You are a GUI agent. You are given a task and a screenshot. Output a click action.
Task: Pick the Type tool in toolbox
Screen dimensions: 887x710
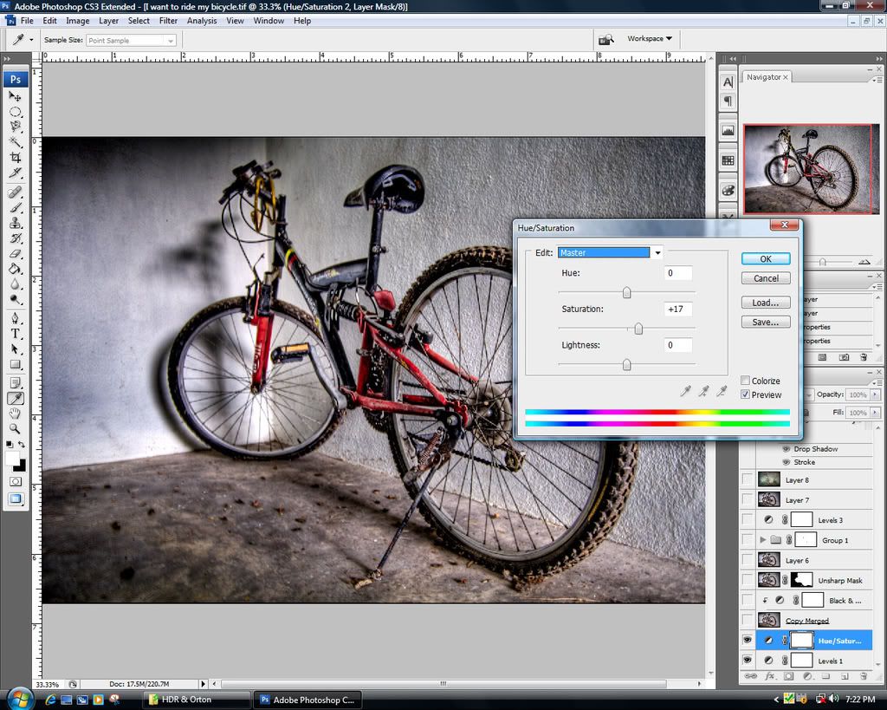[16, 334]
